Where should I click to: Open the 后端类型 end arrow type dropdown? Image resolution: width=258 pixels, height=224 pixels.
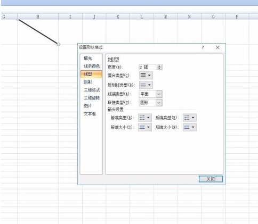pos(190,118)
